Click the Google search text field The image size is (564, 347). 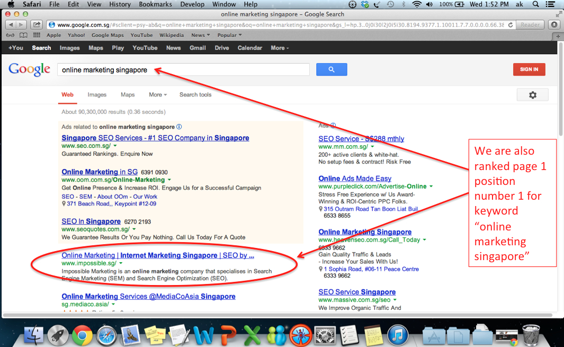(x=183, y=69)
